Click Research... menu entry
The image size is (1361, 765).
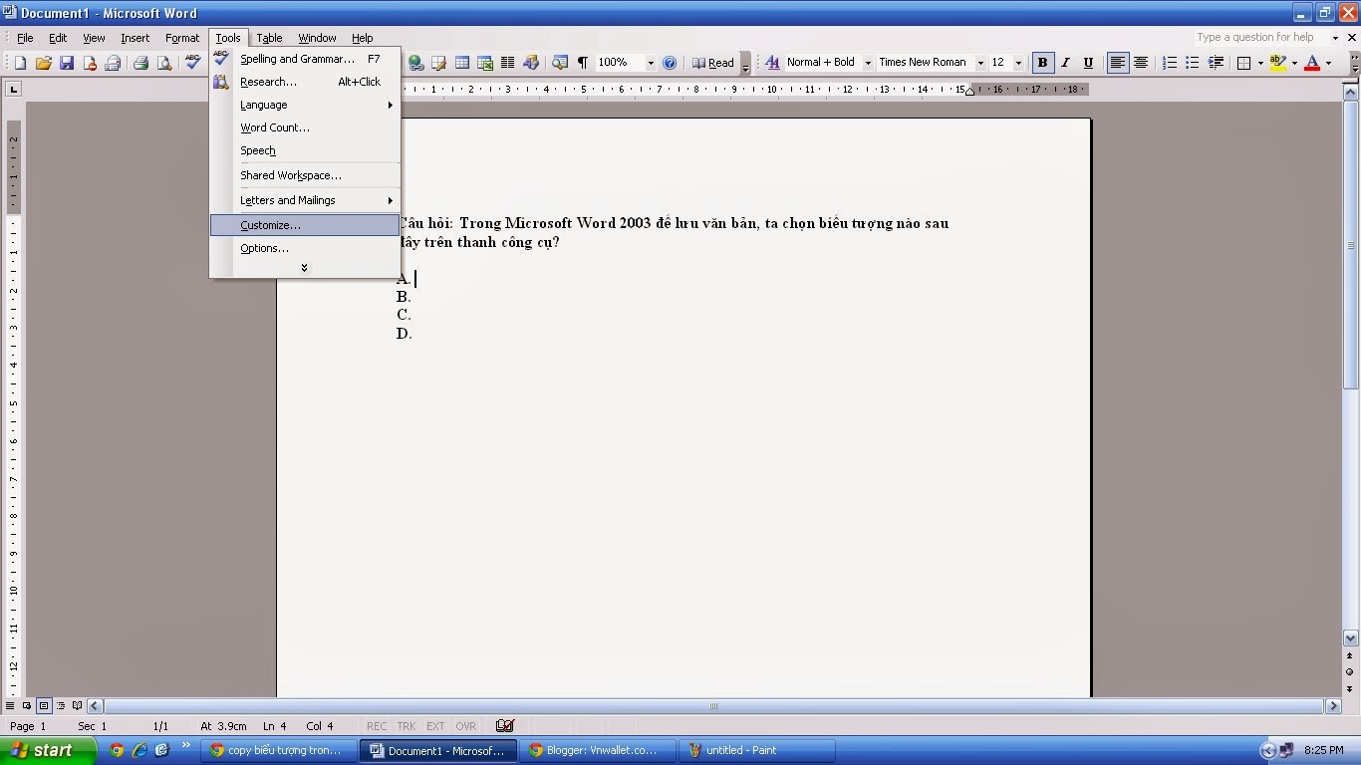(305, 82)
